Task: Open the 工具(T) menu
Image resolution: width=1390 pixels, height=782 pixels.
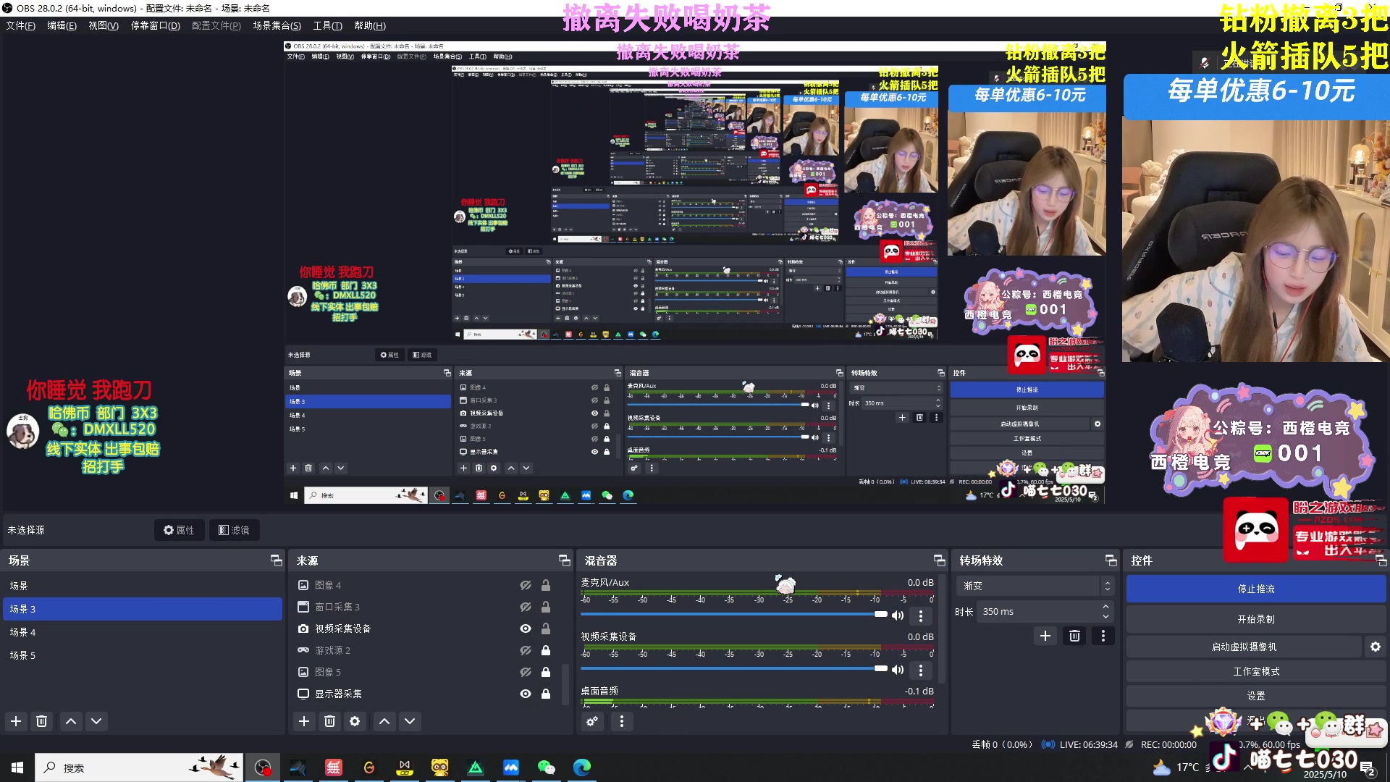Action: click(327, 25)
